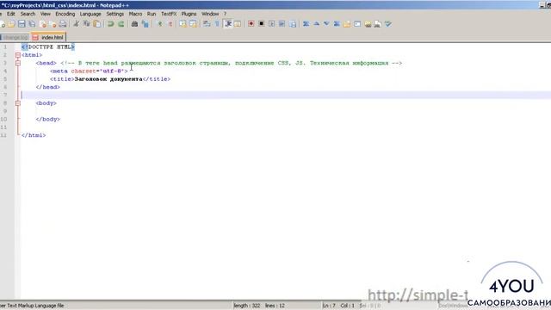Click the black Stop Recording icon
The width and height of the screenshot is (551, 310).
coord(262,24)
